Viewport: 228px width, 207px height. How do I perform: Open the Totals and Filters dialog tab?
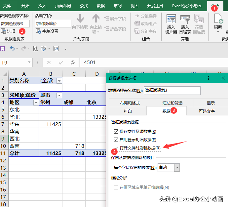[x=172, y=103]
